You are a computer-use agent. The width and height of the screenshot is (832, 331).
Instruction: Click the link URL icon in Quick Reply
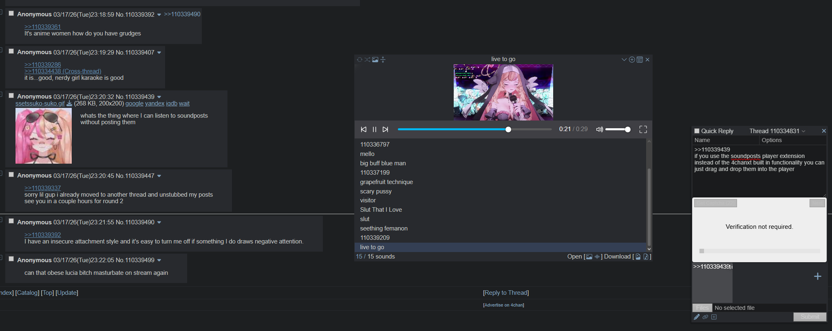pyautogui.click(x=705, y=317)
